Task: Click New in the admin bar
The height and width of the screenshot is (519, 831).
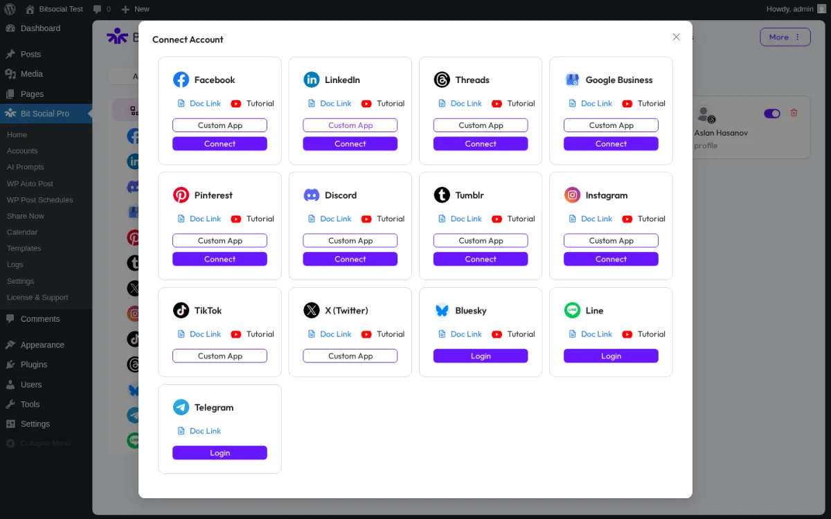Action: pyautogui.click(x=135, y=9)
